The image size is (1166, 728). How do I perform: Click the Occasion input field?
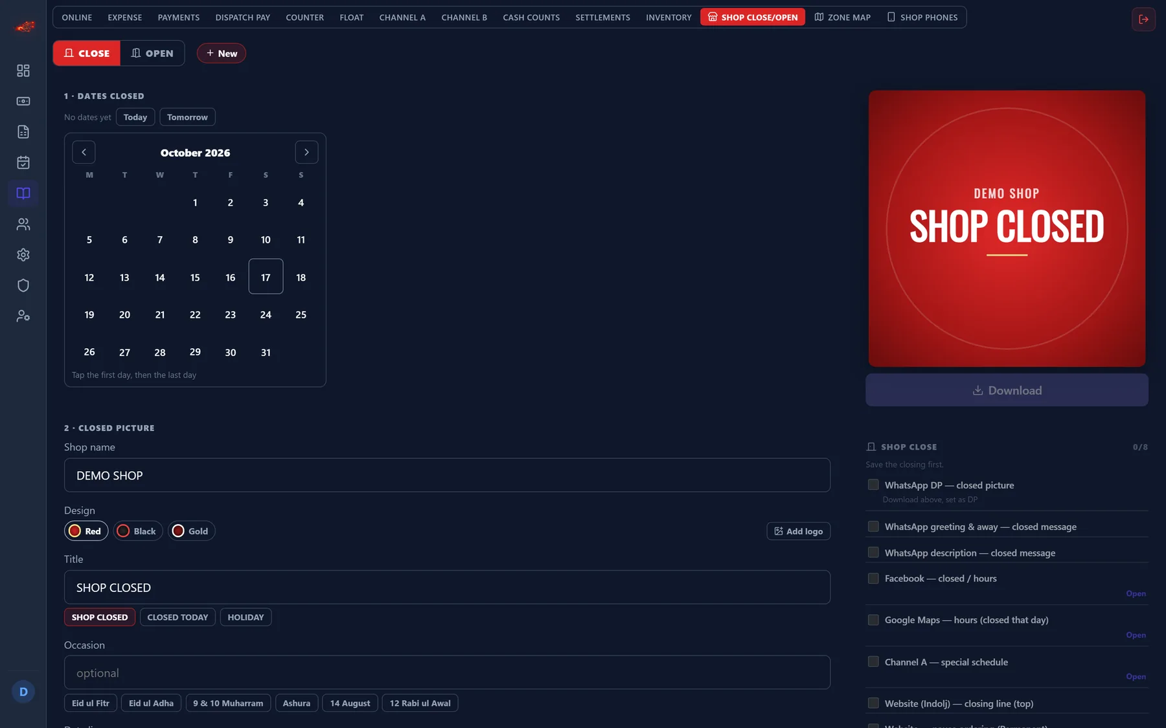click(x=447, y=673)
